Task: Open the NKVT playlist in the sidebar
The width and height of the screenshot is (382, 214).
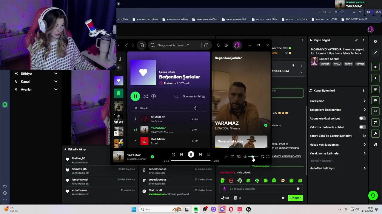Action: coord(118,119)
